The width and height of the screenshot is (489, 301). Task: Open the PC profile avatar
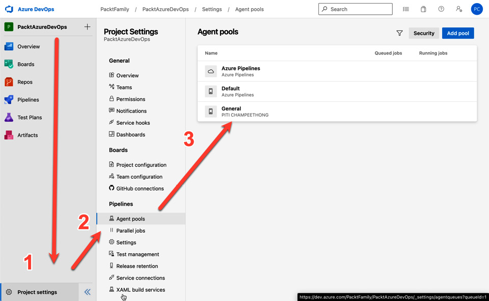tap(477, 9)
